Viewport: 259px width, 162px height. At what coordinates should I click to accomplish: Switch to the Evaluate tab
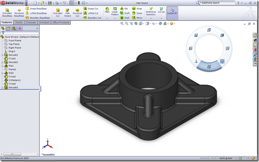coord(31,22)
